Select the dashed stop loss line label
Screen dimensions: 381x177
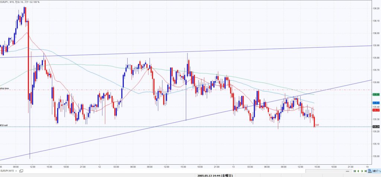click(4, 88)
